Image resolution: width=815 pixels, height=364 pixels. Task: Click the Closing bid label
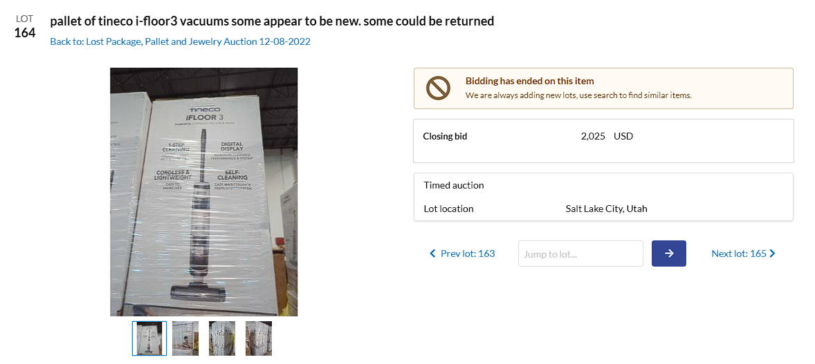point(445,136)
